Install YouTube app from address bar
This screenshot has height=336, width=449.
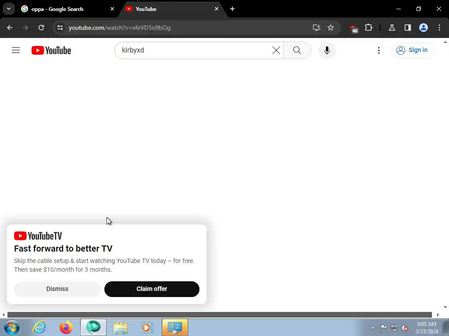317,28
